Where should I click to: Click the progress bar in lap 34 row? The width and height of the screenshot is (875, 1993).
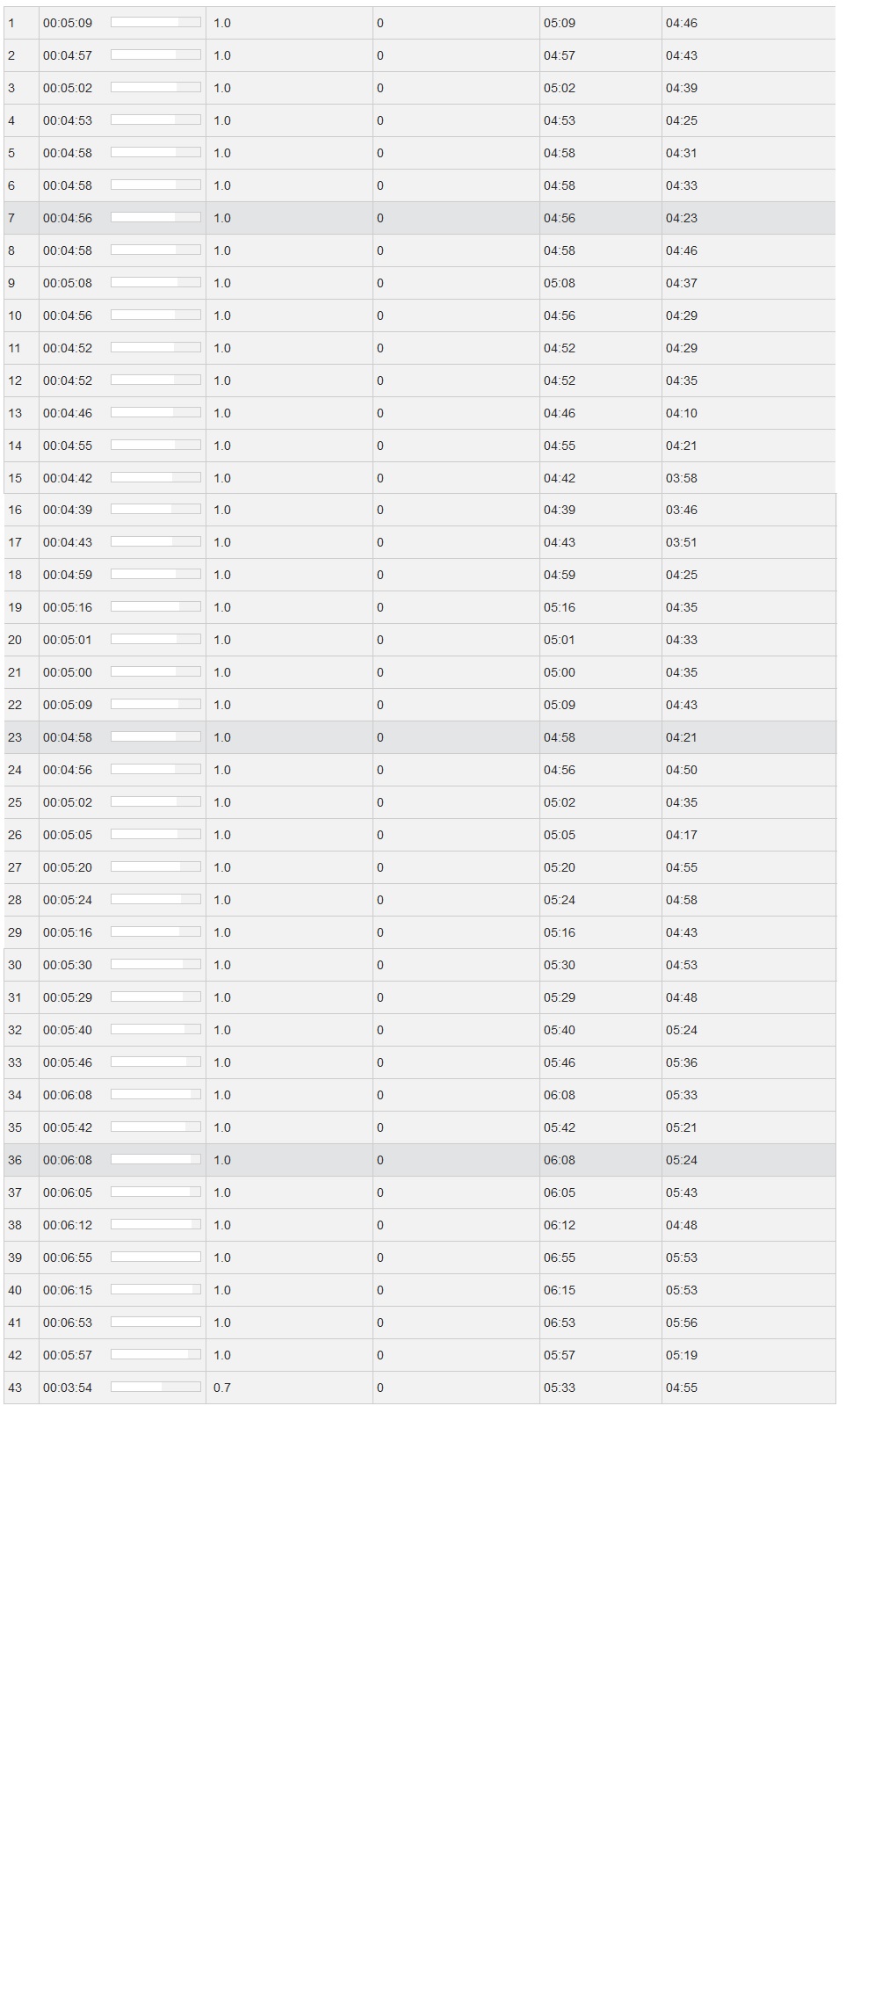tap(155, 1094)
